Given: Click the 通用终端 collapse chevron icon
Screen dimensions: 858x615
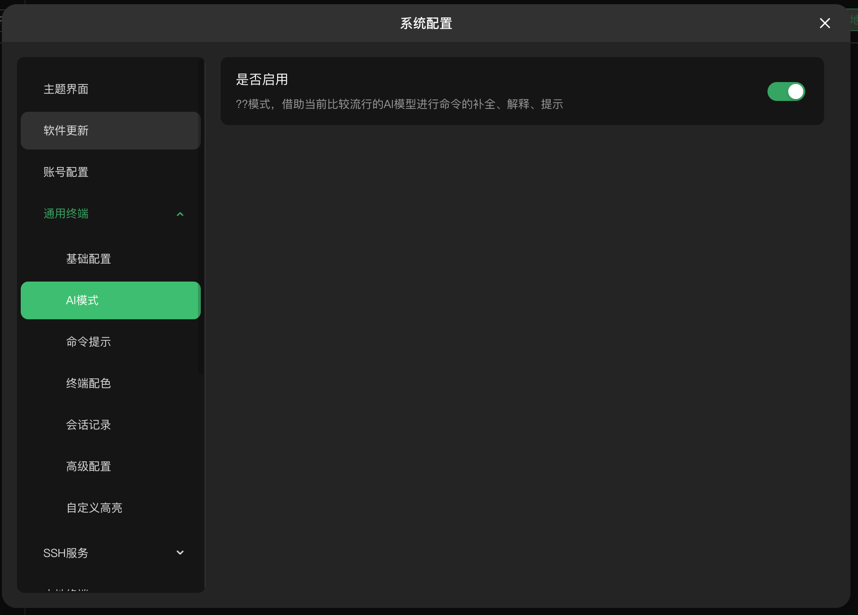Looking at the screenshot, I should 180,214.
